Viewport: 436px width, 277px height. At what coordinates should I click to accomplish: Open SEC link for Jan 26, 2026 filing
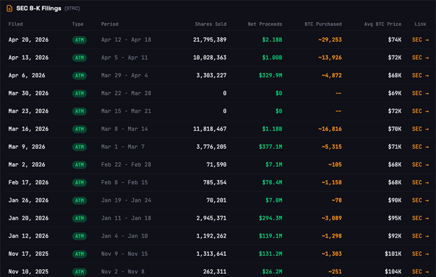coord(420,200)
